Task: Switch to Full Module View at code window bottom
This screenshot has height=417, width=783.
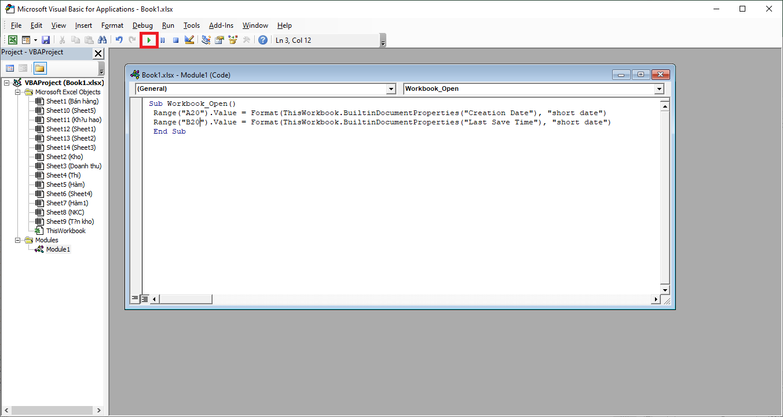Action: tap(145, 299)
